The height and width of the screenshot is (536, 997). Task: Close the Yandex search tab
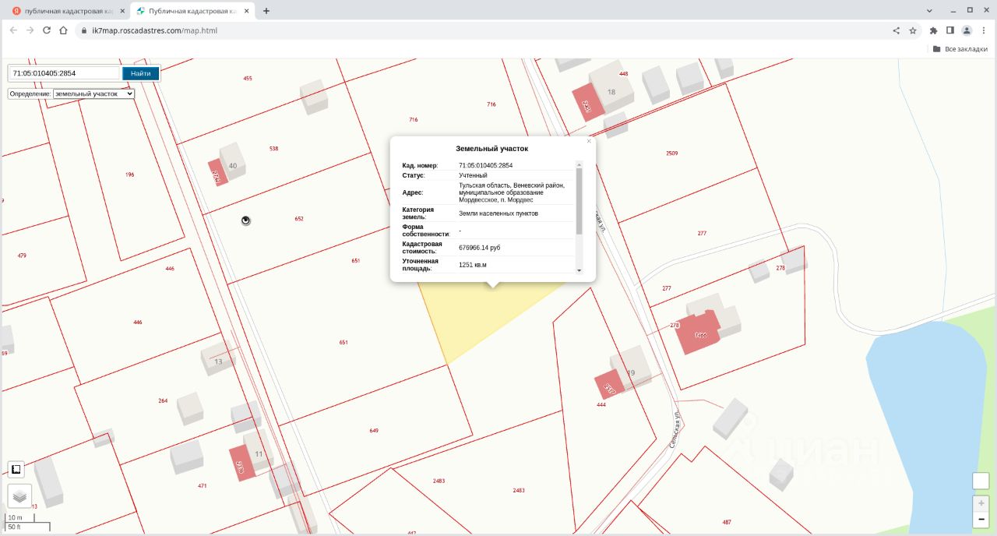tap(122, 11)
